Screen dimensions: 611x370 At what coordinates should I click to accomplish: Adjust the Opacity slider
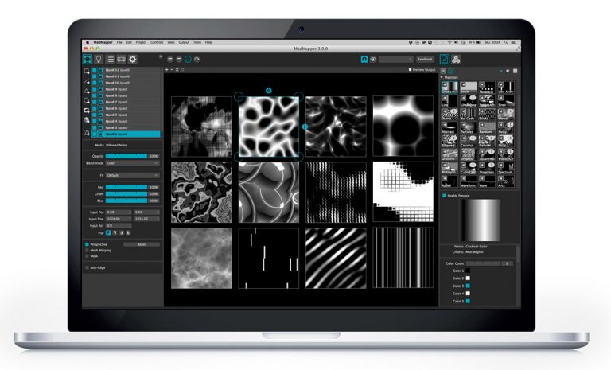click(x=126, y=156)
